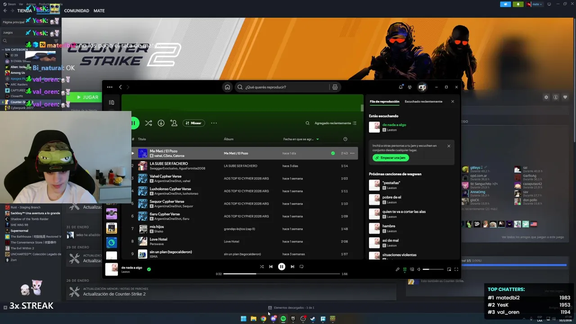Open Love Hotel album link
This screenshot has height=324, width=576.
coord(231,242)
